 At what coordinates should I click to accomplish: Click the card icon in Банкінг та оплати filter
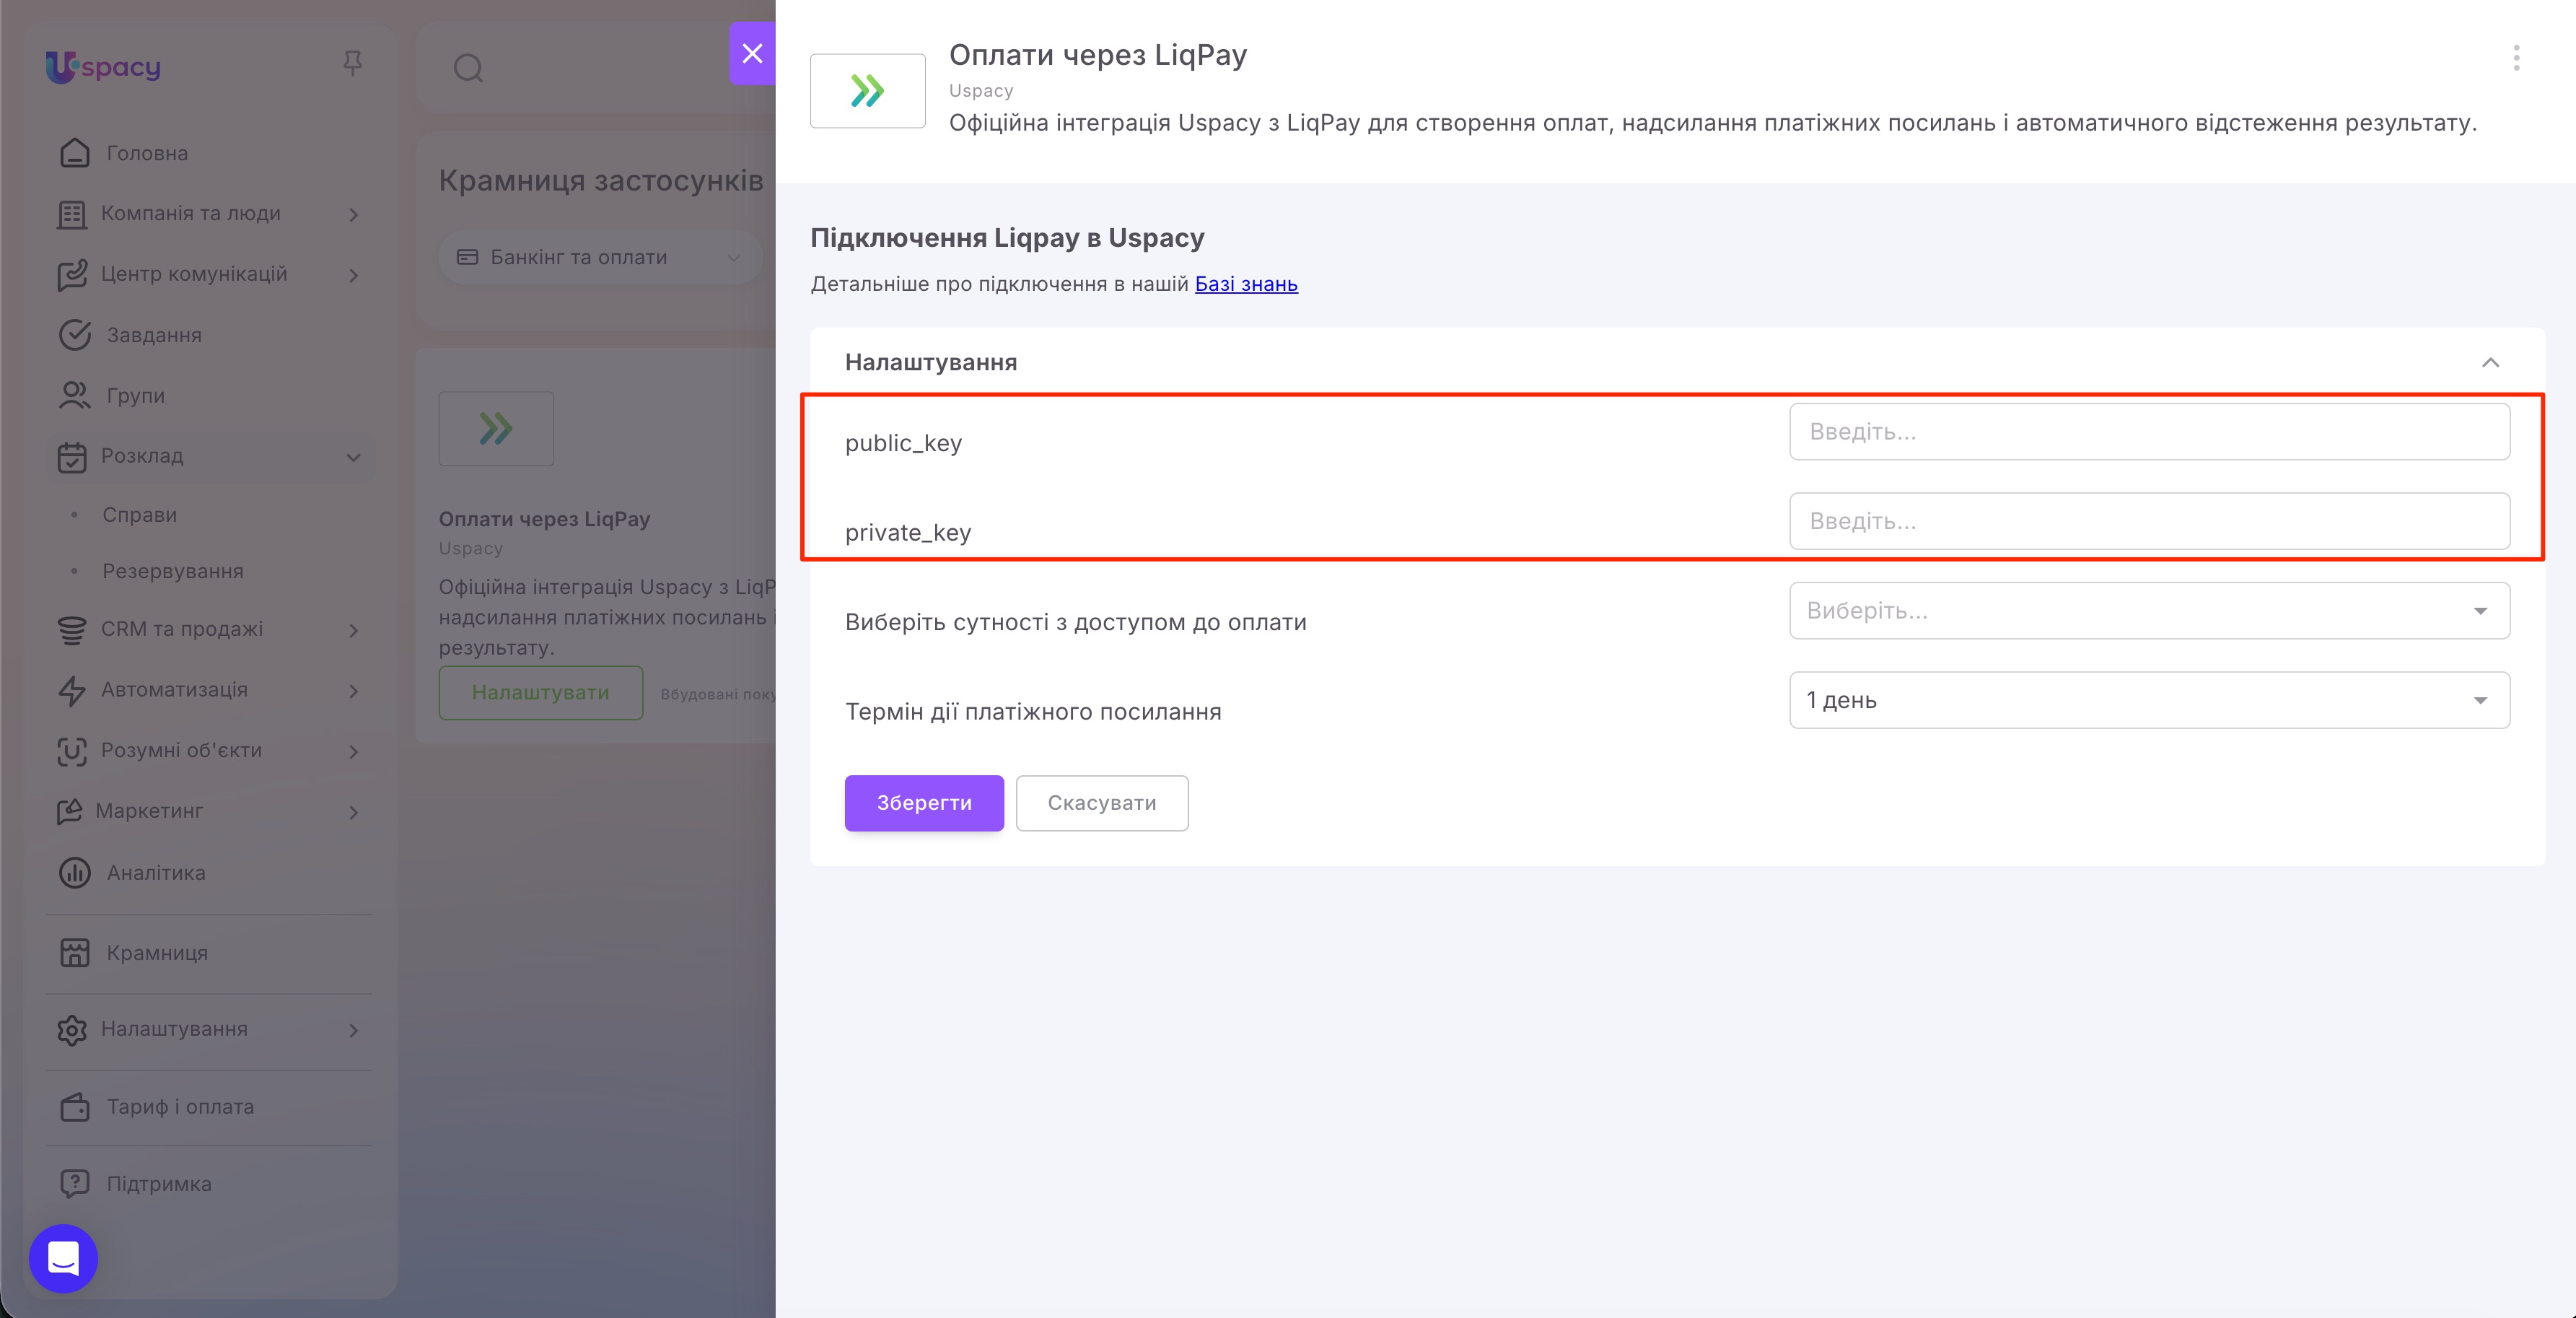tap(467, 257)
